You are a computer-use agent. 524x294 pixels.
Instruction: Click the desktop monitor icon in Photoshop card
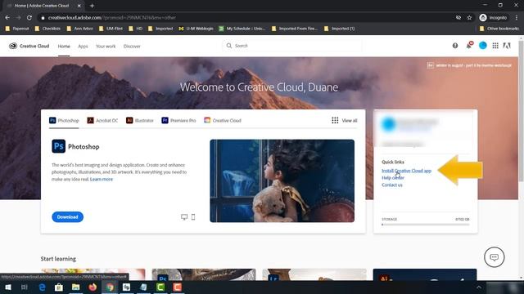tap(184, 217)
